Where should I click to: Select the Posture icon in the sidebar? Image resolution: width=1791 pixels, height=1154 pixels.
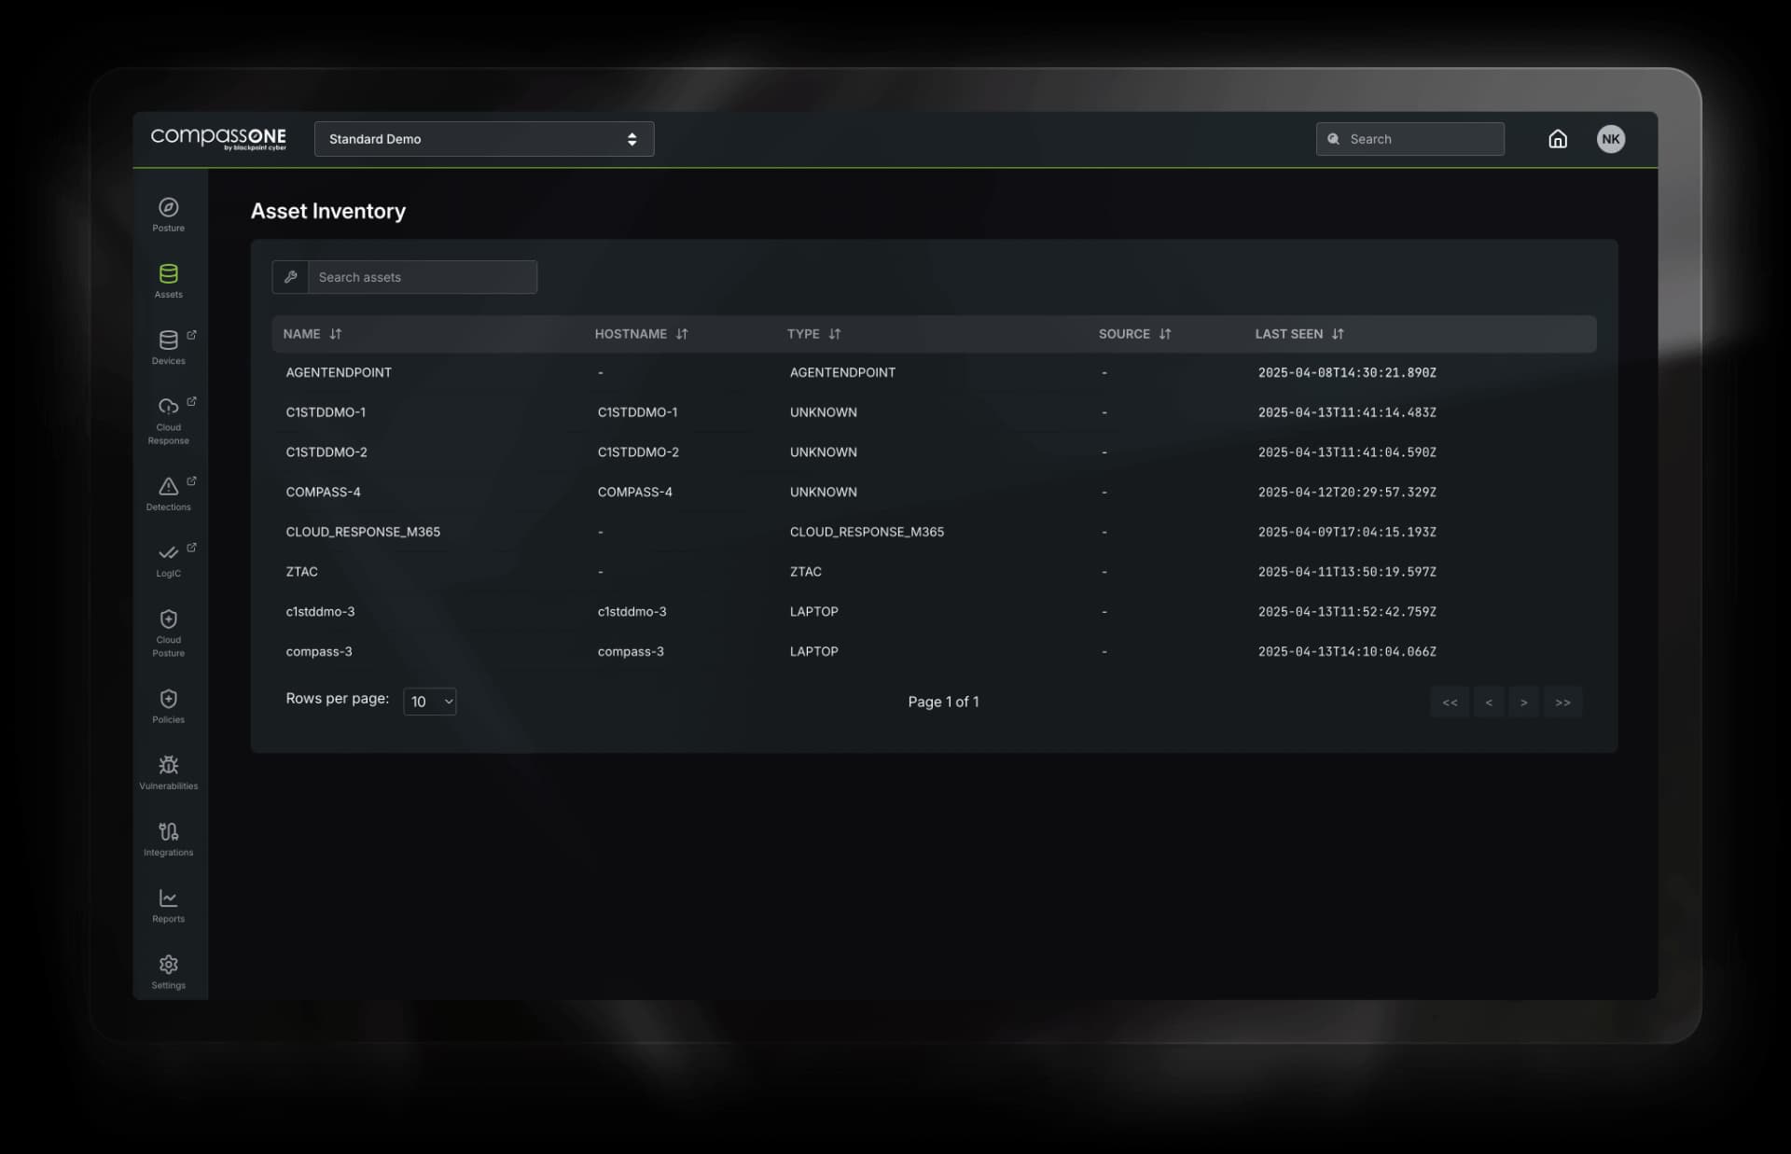pos(168,213)
